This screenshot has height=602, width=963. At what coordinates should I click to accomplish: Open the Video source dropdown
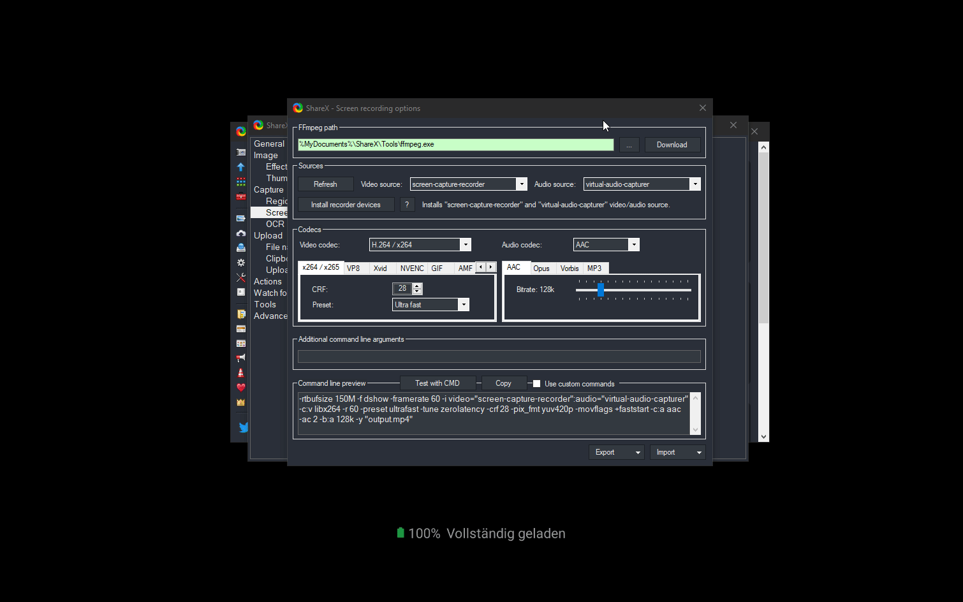tap(522, 184)
